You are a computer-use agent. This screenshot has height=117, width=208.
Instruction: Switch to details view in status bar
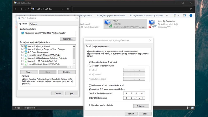[x=188, y=108]
